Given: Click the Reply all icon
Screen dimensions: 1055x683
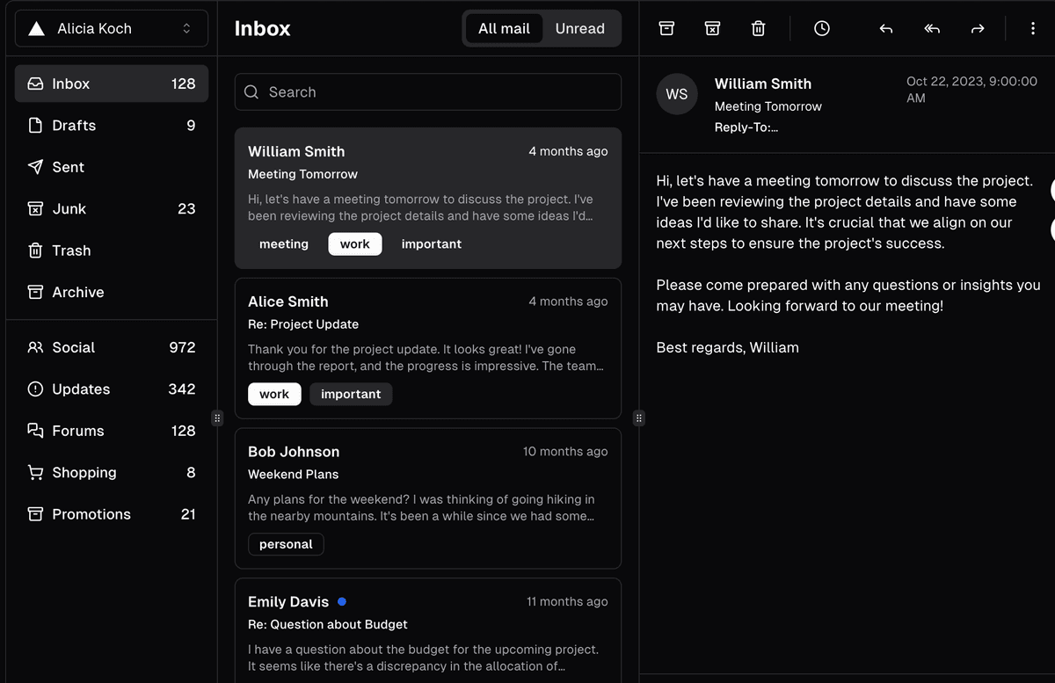Looking at the screenshot, I should tap(932, 28).
